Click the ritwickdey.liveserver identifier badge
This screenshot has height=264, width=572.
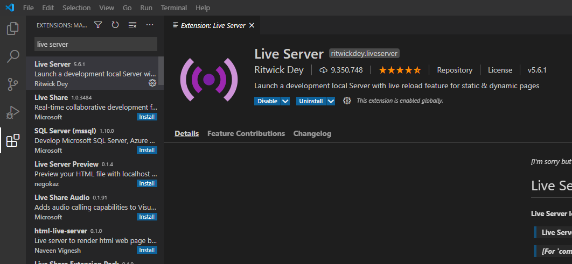365,54
